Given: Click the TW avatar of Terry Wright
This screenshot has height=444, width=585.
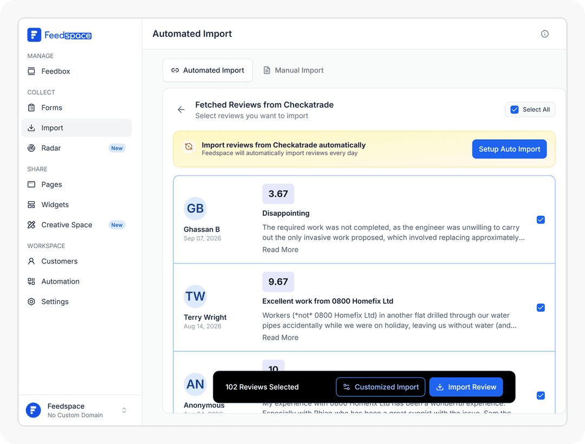Looking at the screenshot, I should 195,297.
